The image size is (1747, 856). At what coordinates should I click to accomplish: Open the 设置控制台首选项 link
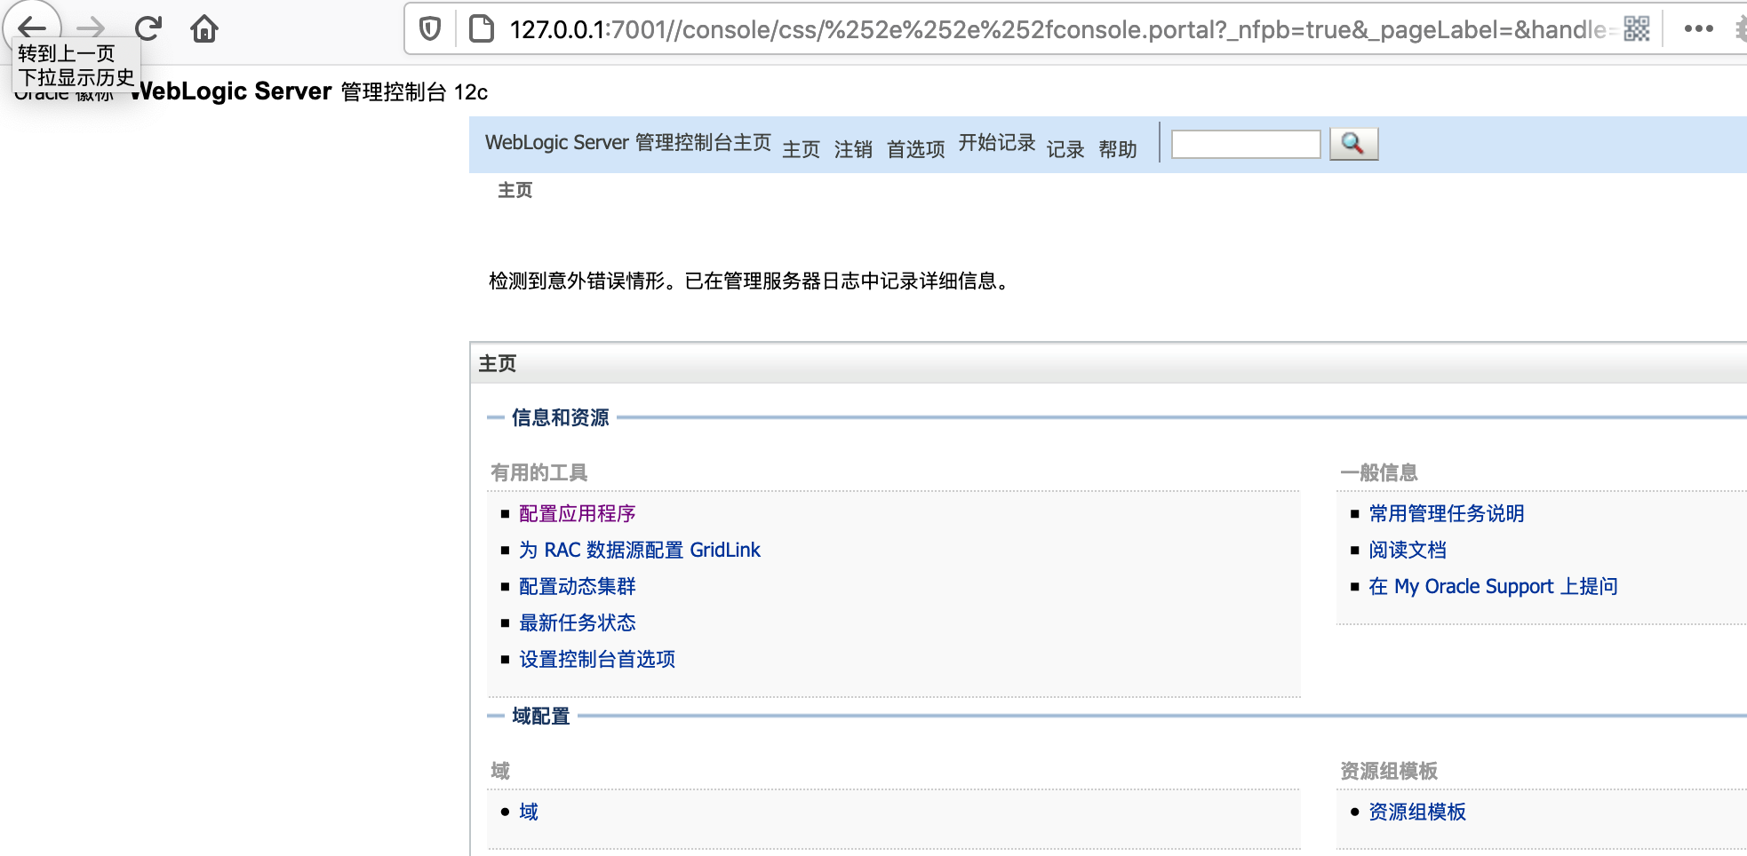597,659
